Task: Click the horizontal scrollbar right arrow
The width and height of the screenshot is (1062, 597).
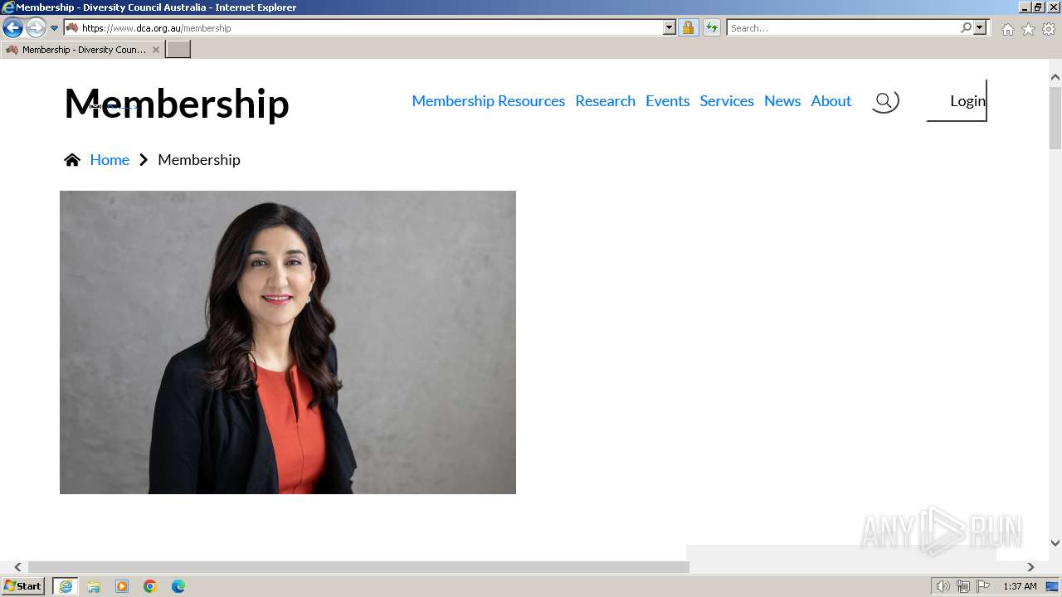Action: [1030, 567]
